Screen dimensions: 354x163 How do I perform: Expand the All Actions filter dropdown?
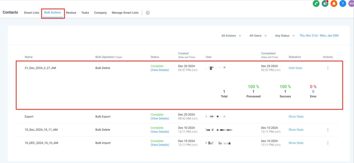(231, 36)
